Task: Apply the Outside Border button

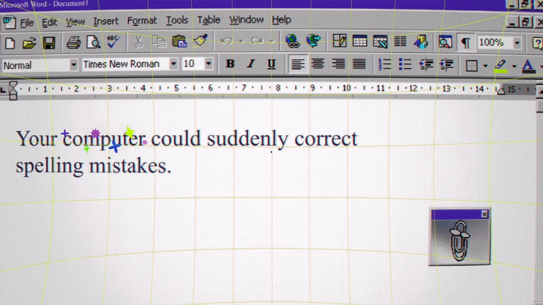Action: (472, 65)
